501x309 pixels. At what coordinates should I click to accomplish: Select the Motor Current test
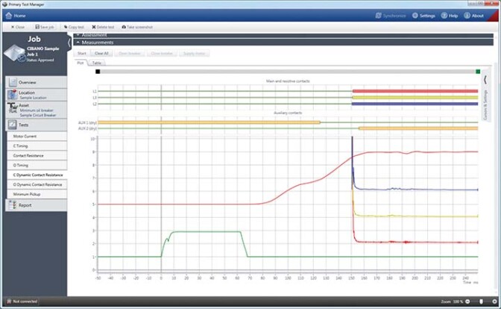pyautogui.click(x=37, y=137)
